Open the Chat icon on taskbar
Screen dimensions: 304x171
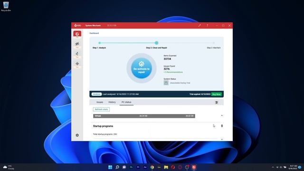124,167
